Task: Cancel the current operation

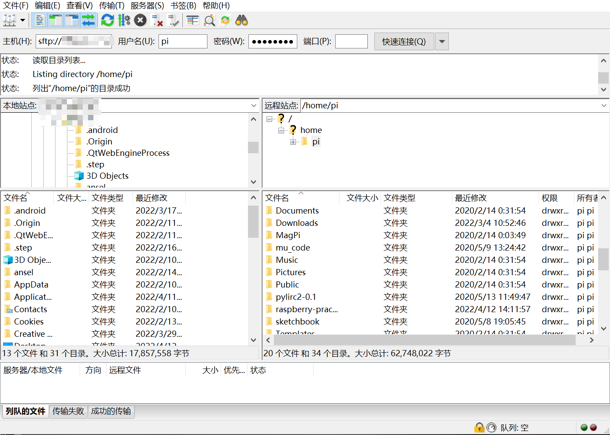Action: pyautogui.click(x=140, y=20)
